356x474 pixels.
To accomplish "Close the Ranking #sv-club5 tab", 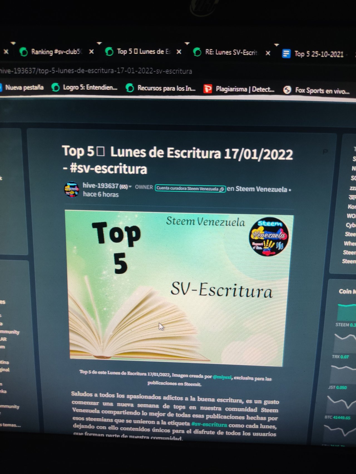I will (x=91, y=52).
